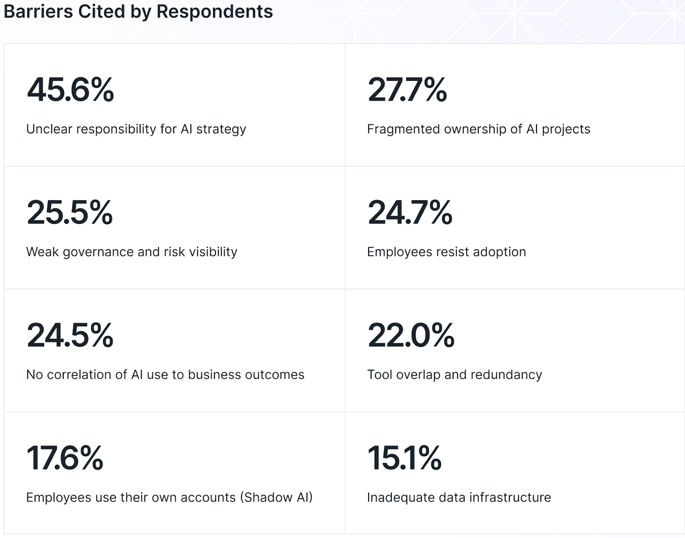Screen dimensions: 685x538
Task: Click the hexagon pattern beside the heading
Action: 471,19
